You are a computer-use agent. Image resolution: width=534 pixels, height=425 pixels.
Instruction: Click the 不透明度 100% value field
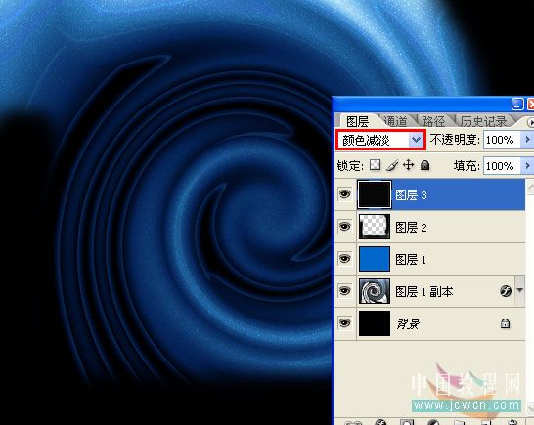pos(502,140)
